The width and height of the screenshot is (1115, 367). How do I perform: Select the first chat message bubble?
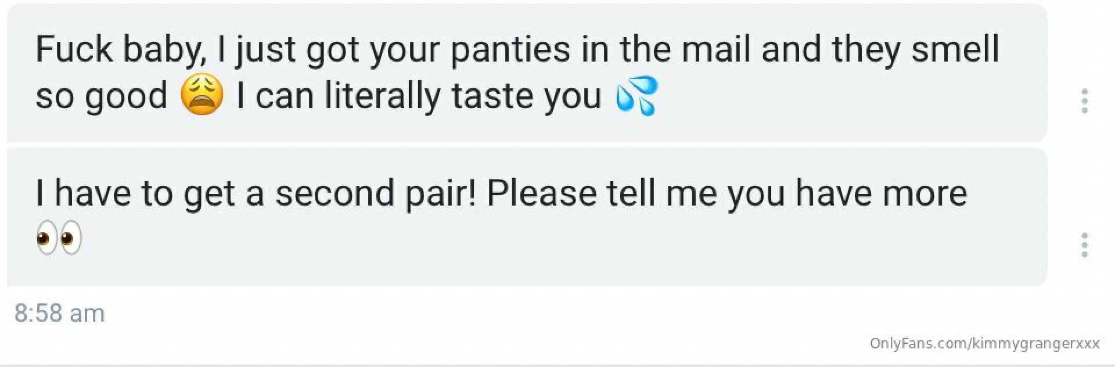[x=527, y=73]
